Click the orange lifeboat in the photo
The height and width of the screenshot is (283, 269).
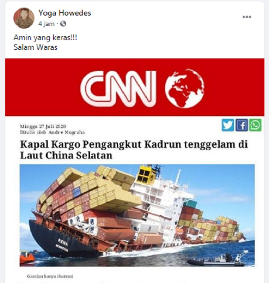[27, 257]
